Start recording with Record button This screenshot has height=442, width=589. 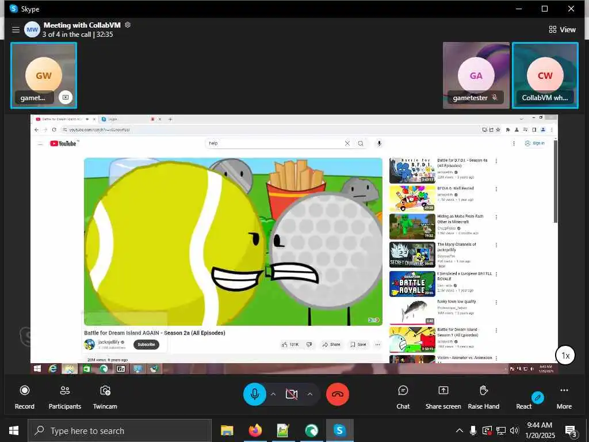click(x=24, y=397)
